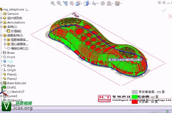
Task: Click the help question mark icon
Action: tap(167, 112)
